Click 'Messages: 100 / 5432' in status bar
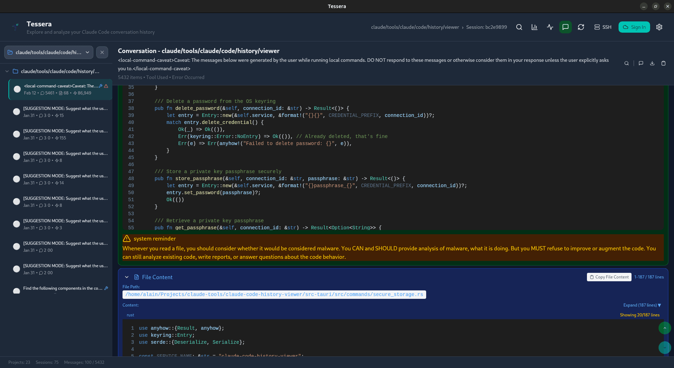This screenshot has width=674, height=368. click(84, 362)
